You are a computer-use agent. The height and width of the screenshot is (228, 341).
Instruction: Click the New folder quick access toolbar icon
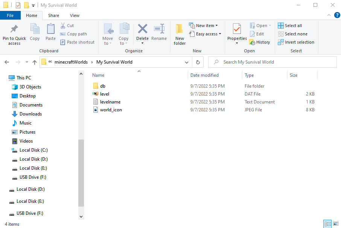click(26, 5)
